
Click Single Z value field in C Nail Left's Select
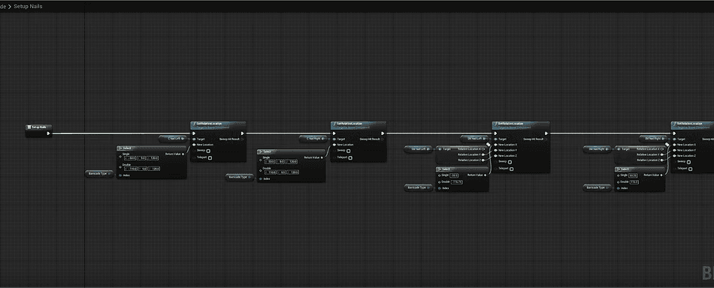coord(153,158)
